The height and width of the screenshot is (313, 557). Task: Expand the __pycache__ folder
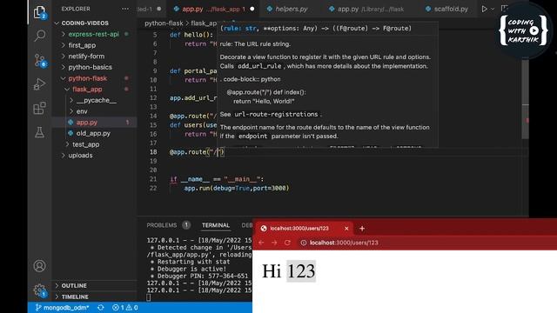click(x=96, y=100)
